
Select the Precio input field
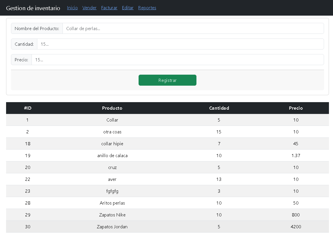tap(178, 60)
